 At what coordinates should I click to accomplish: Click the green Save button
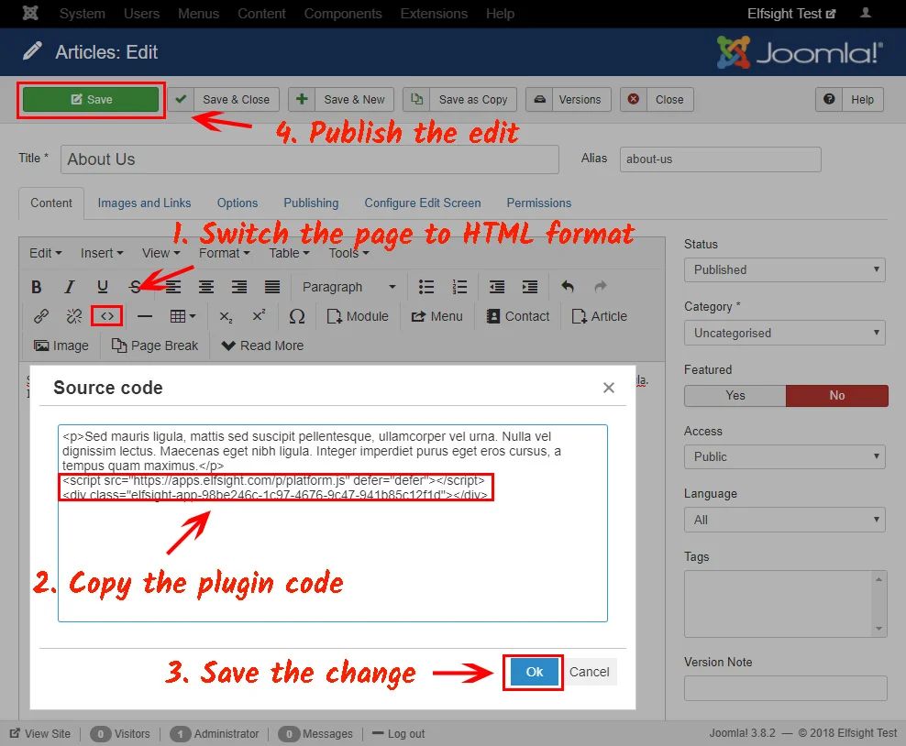click(x=91, y=99)
